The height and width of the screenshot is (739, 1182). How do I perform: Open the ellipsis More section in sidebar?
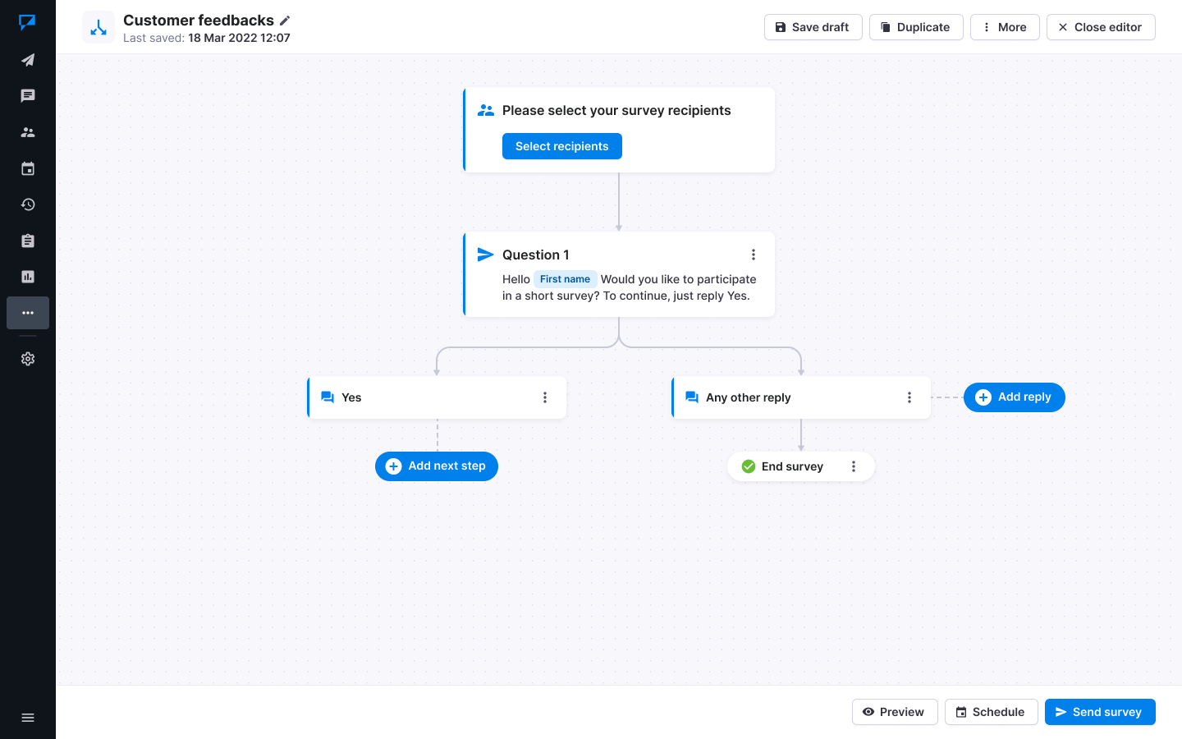pyautogui.click(x=28, y=313)
